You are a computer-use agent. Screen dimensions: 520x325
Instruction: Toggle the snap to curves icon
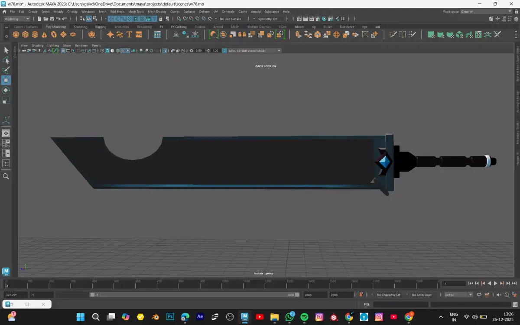[x=185, y=19]
